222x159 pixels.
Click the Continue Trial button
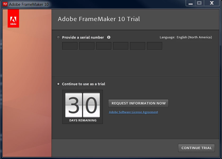pos(196,148)
